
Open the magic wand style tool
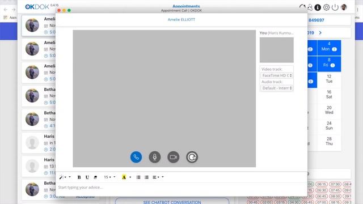[x=62, y=177]
